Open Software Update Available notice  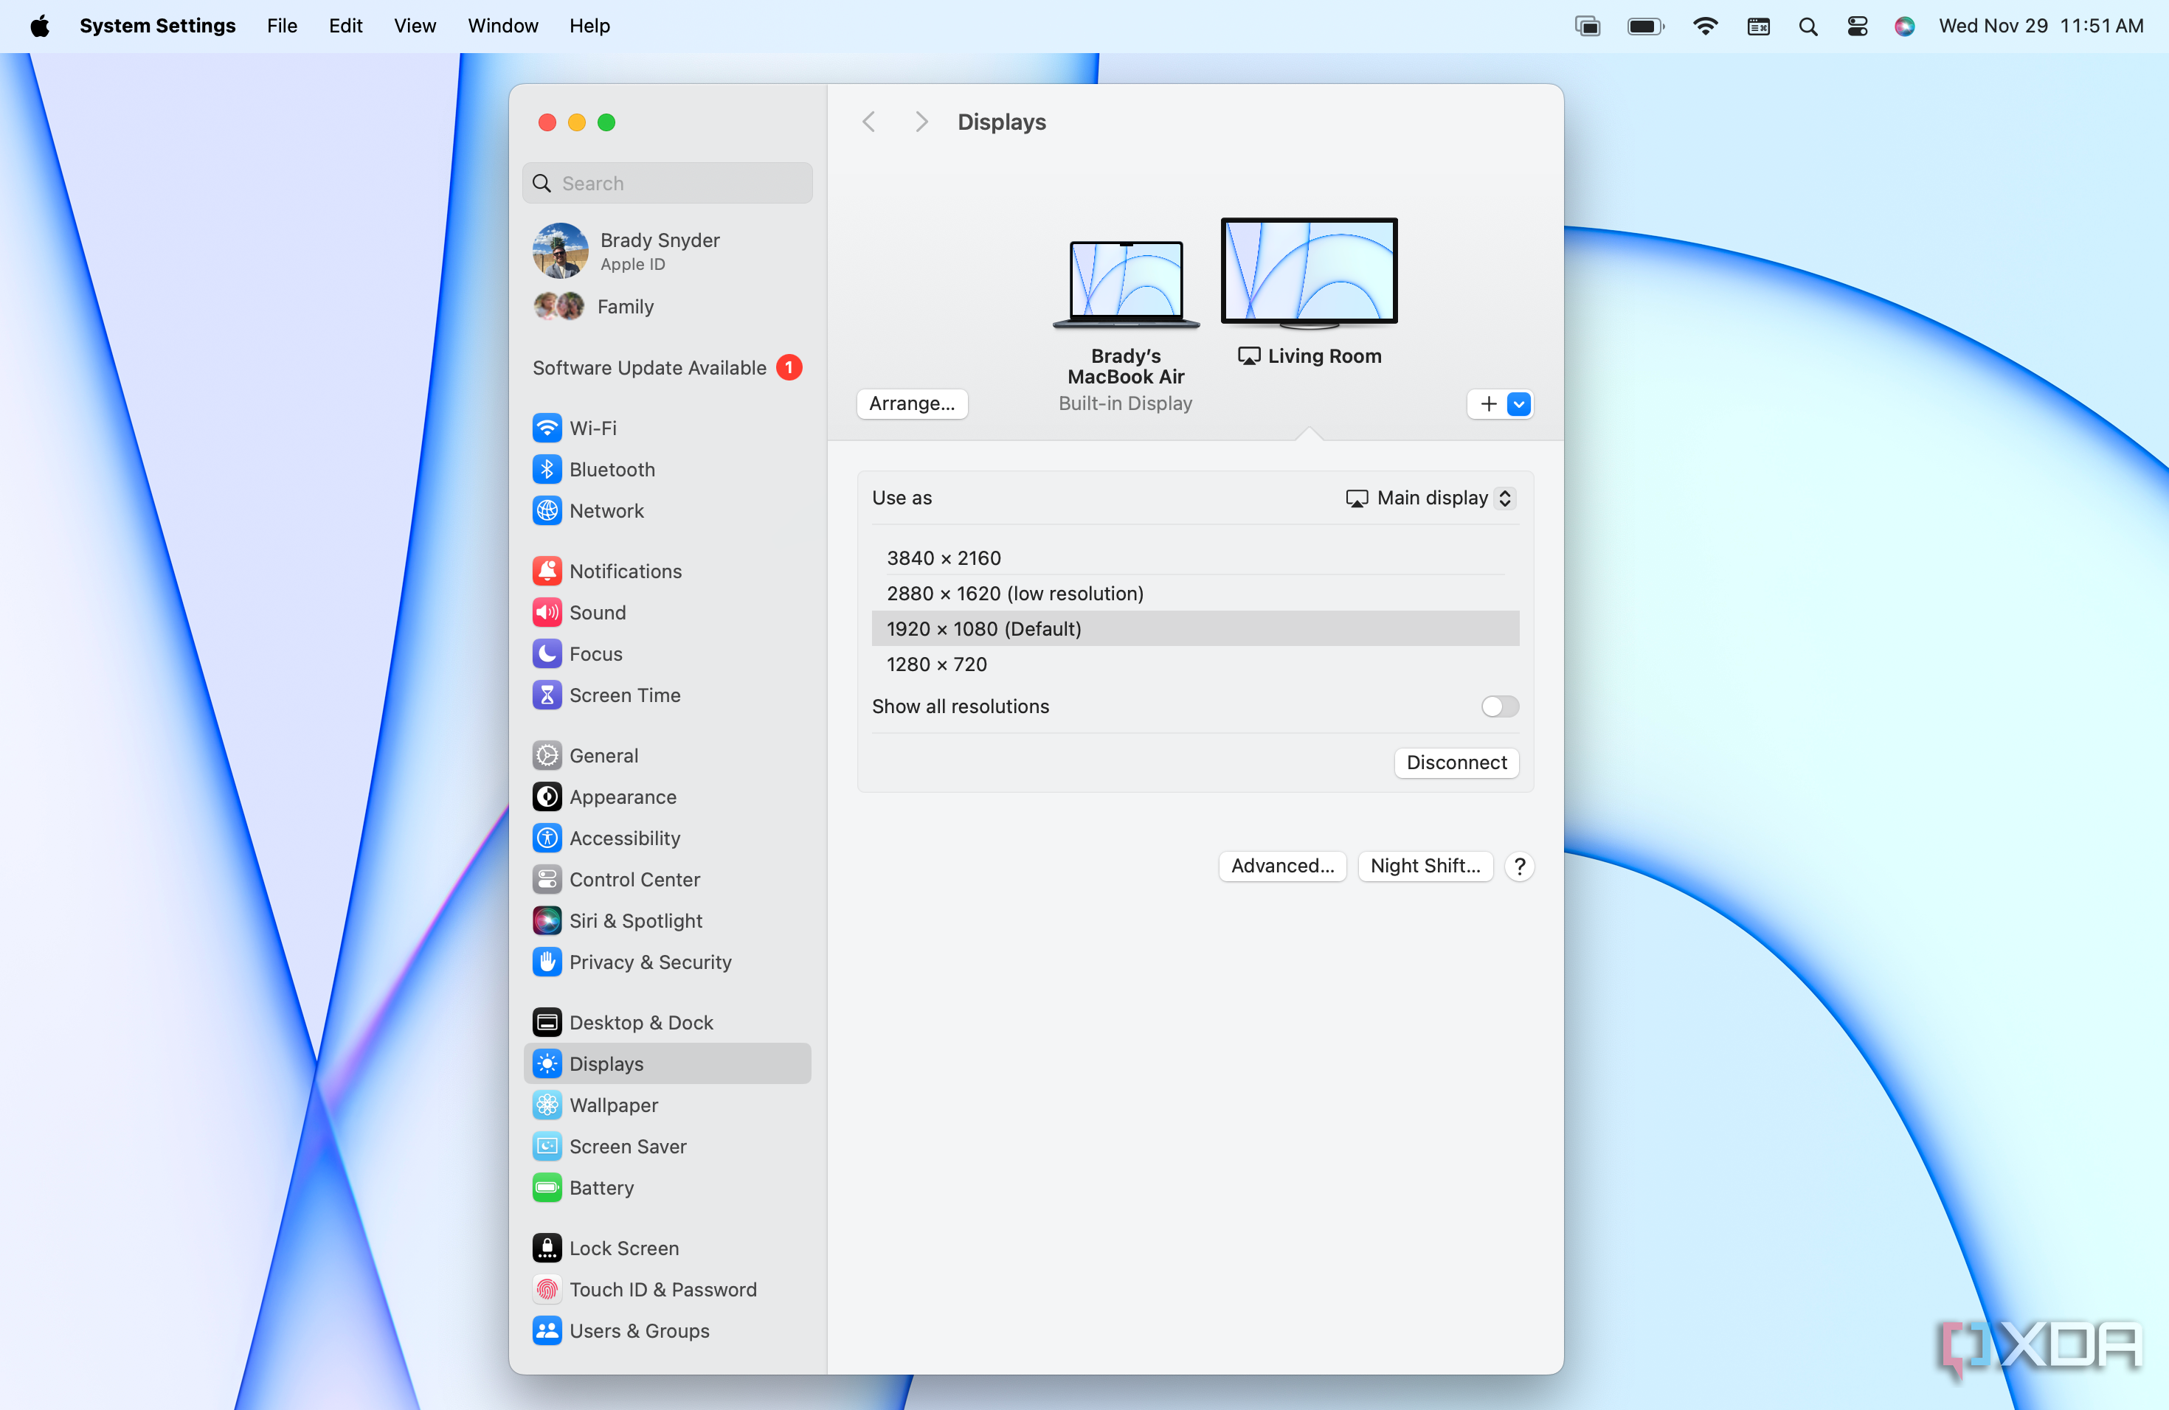tap(667, 367)
